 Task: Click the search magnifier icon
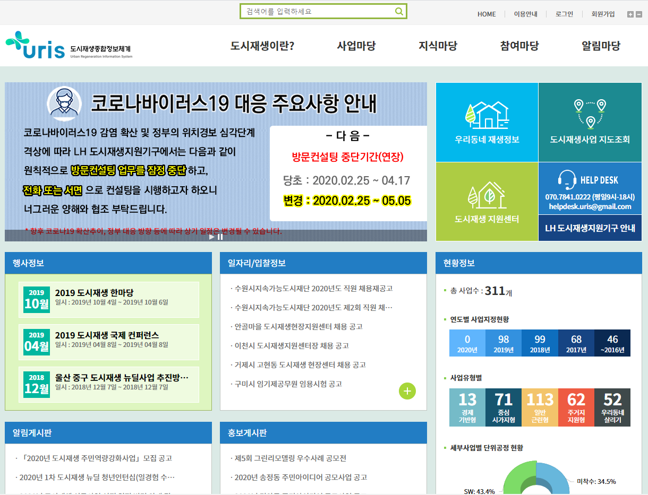click(x=398, y=11)
